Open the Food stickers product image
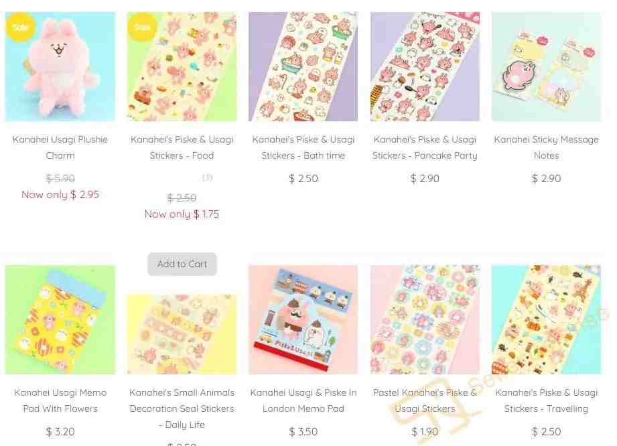 pyautogui.click(x=182, y=66)
